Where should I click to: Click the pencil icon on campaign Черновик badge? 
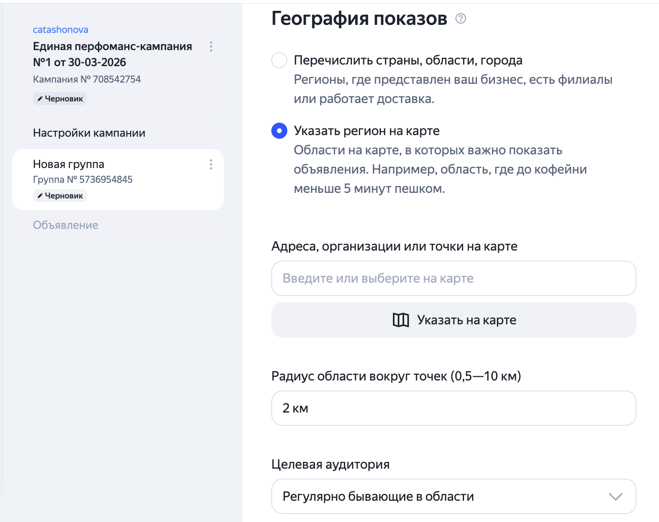pos(40,98)
